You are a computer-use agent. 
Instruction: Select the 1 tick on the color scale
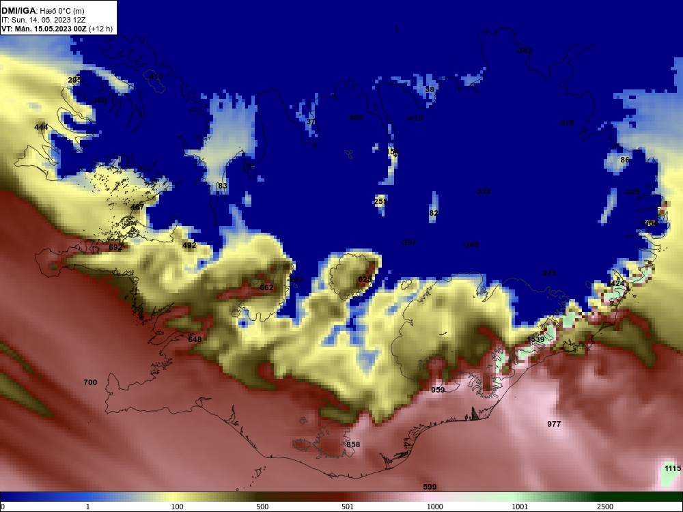pyautogui.click(x=88, y=507)
